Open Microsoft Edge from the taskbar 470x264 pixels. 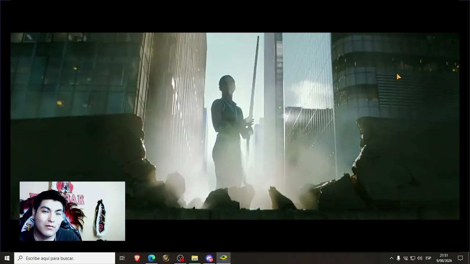pyautogui.click(x=151, y=258)
